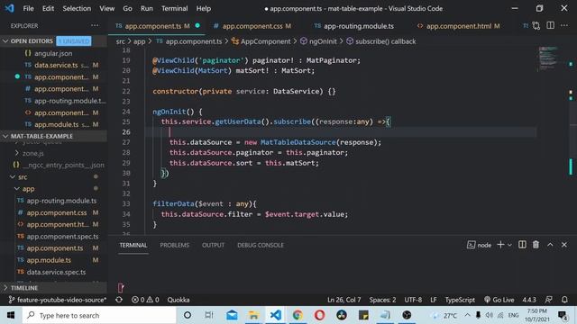Click the sync changes icon in status bar
Viewport: 577px width, 324px height.
pos(119,300)
